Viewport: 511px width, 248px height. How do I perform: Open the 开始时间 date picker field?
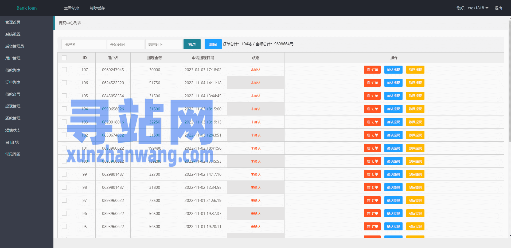click(x=126, y=45)
